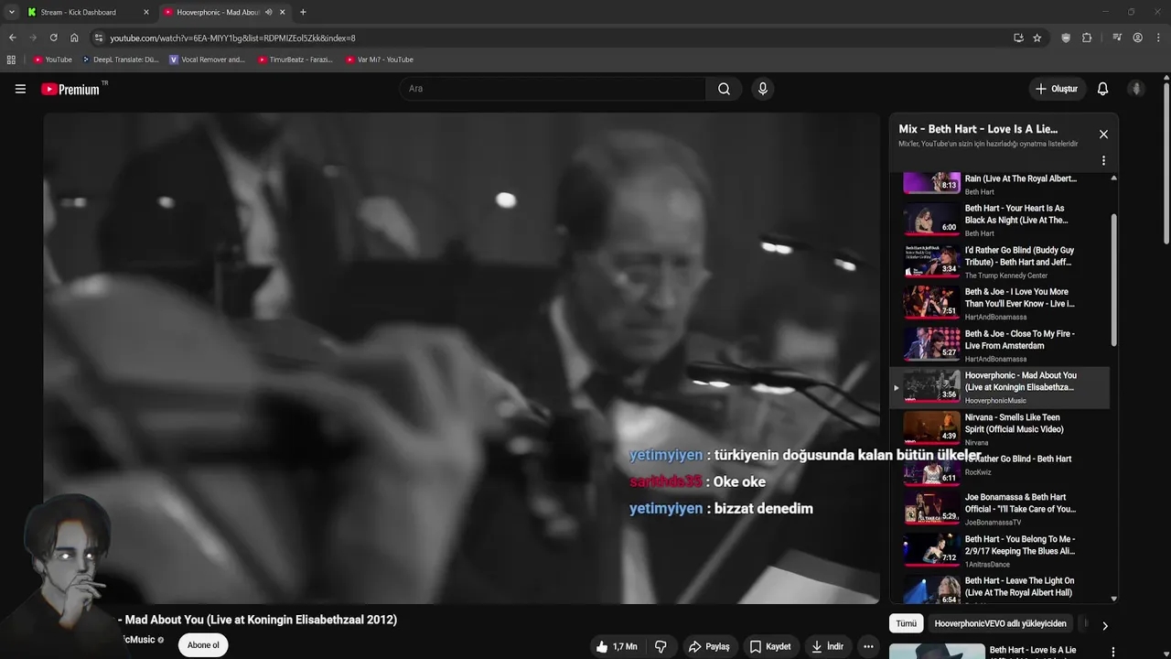This screenshot has width=1171, height=659.
Task: Dislike the video with thumbs-down
Action: pyautogui.click(x=661, y=646)
